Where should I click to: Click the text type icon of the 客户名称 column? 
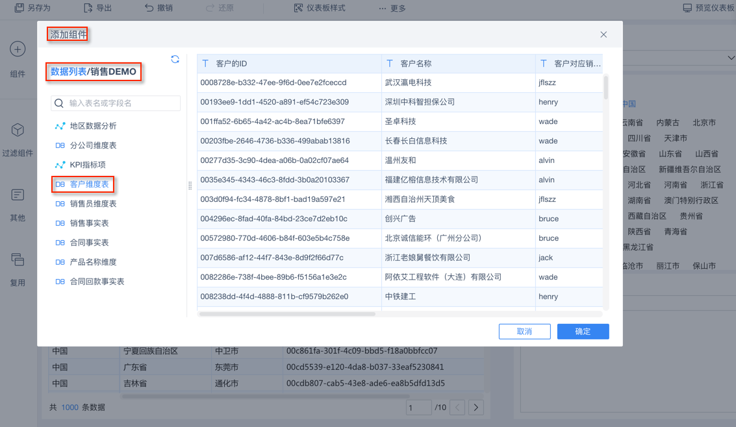[390, 64]
